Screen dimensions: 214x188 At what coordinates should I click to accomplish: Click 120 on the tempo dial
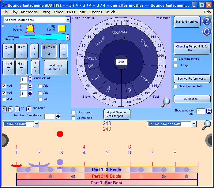(126, 21)
